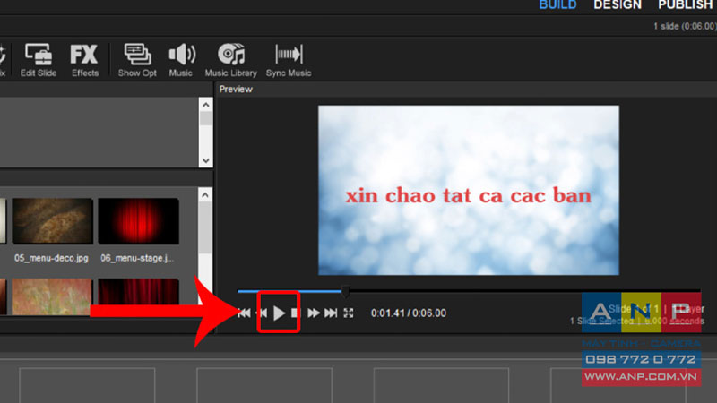Click the 0:01.41 / 0:06.00 time display
The width and height of the screenshot is (717, 403).
tap(409, 313)
